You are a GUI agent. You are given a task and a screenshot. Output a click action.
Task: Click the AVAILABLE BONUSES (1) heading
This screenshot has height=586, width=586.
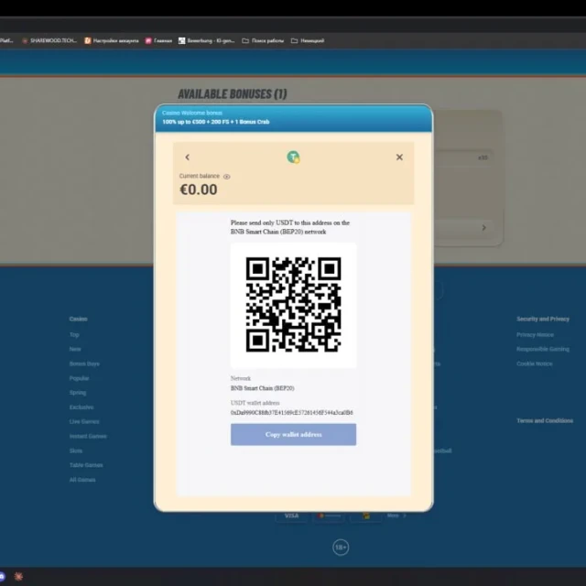coord(232,93)
